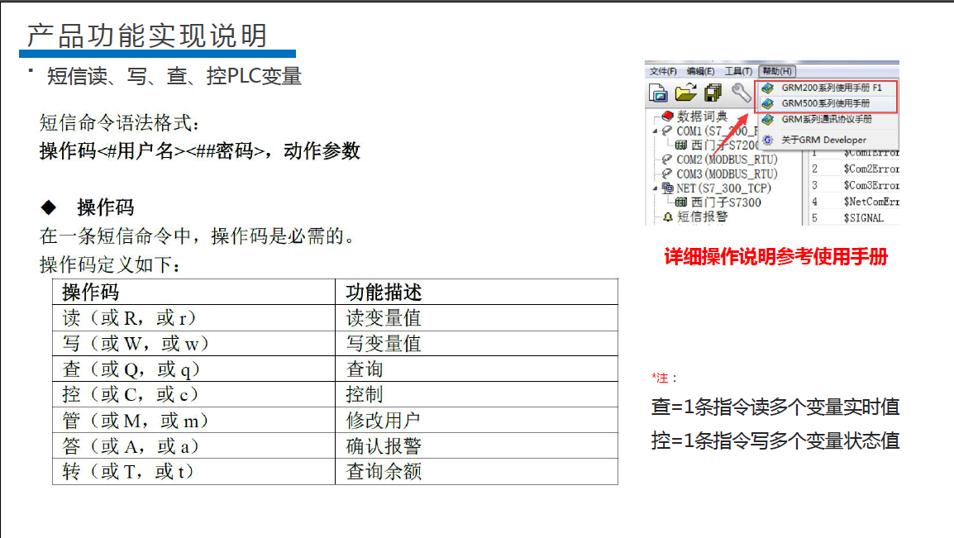Click the table cell 修改用户

click(476, 420)
